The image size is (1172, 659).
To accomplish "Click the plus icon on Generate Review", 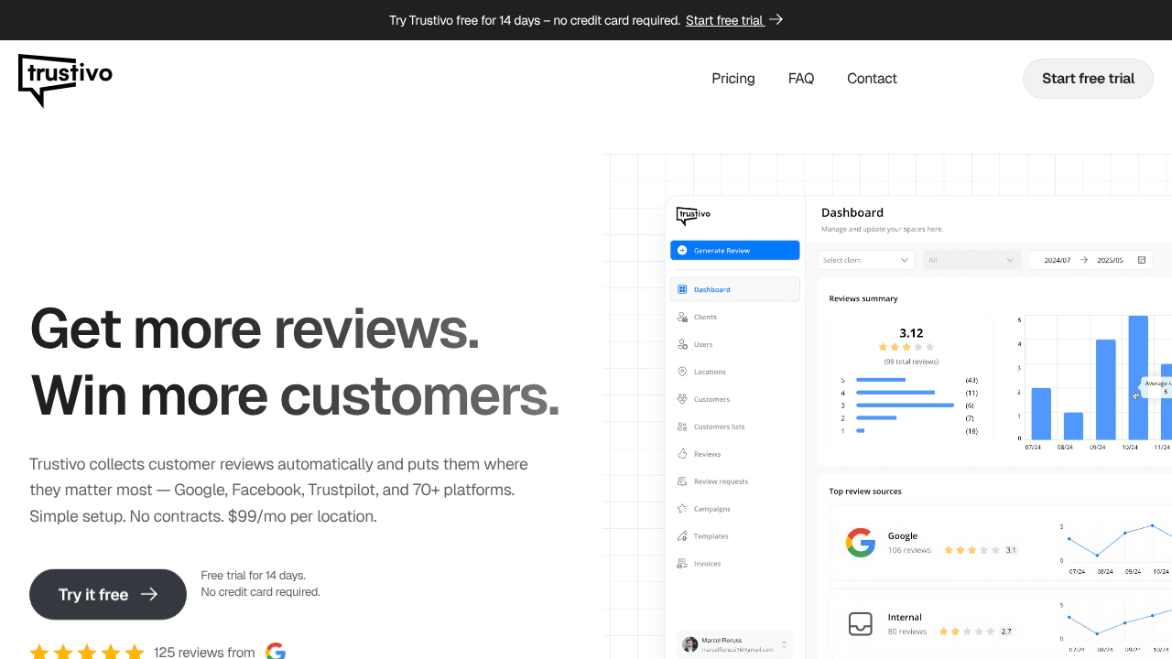I will point(682,250).
